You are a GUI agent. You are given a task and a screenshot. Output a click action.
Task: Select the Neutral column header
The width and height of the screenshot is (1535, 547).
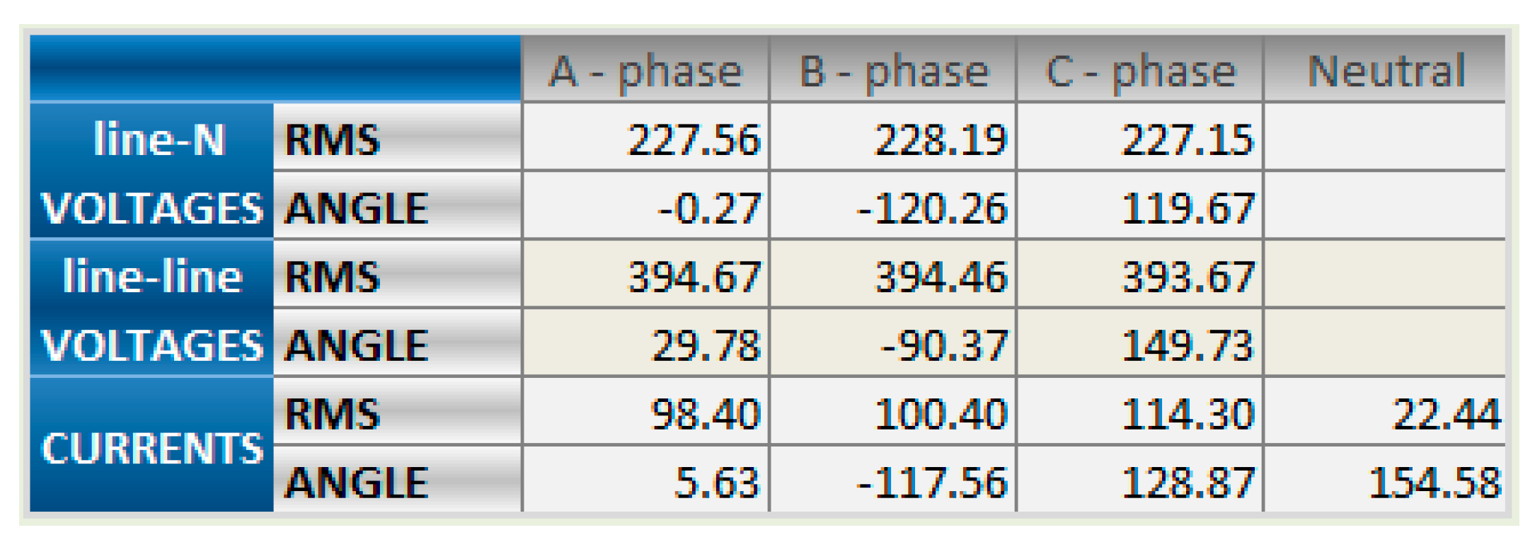tap(1385, 71)
